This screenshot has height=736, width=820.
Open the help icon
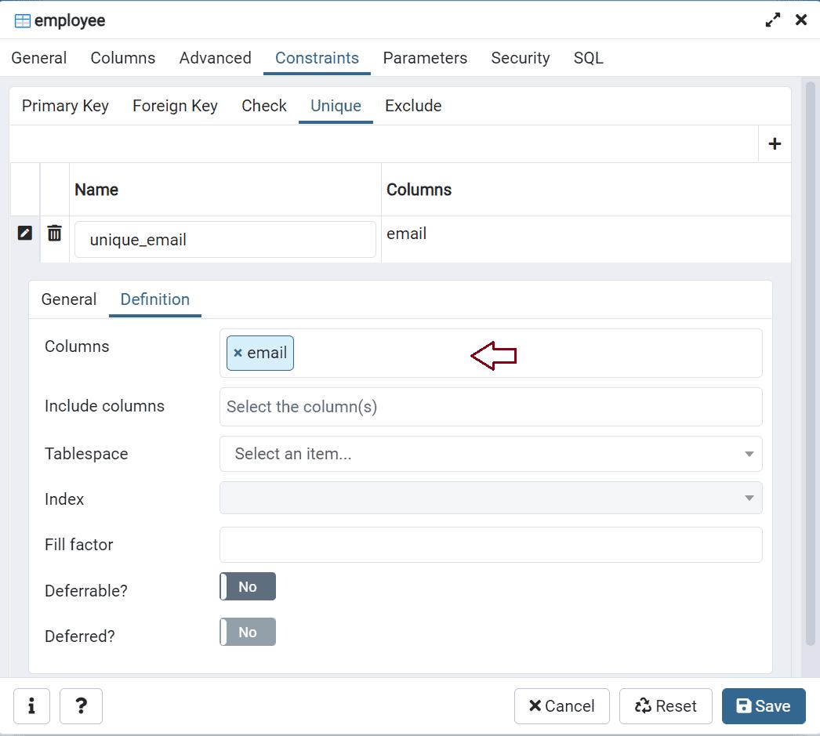coord(81,705)
